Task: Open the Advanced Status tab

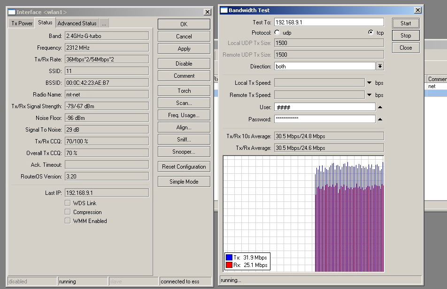Action: pos(77,23)
